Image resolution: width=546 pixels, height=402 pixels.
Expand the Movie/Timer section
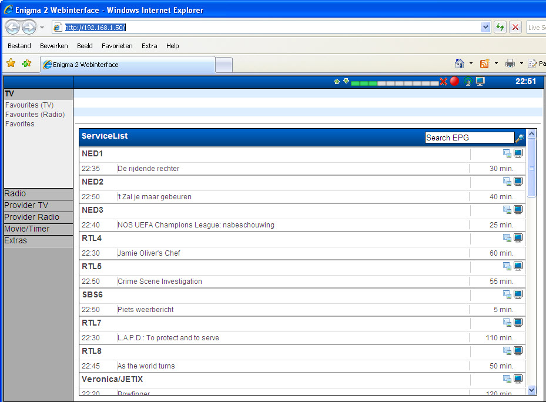38,229
